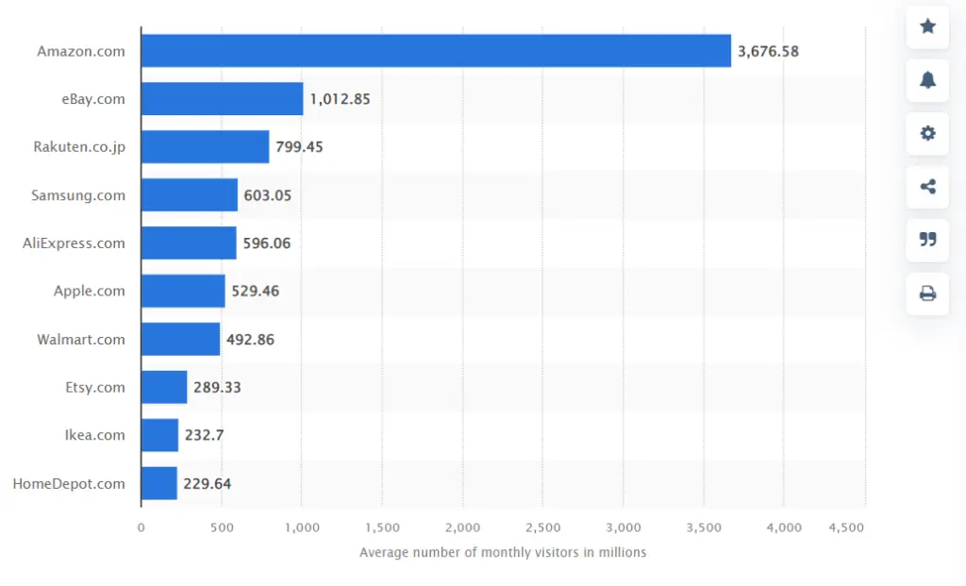The image size is (966, 586).
Task: Click the 3,676.58 value label
Action: coord(768,52)
